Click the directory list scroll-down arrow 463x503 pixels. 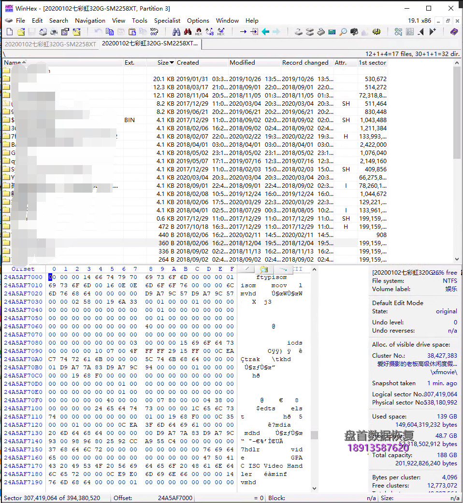(457, 259)
